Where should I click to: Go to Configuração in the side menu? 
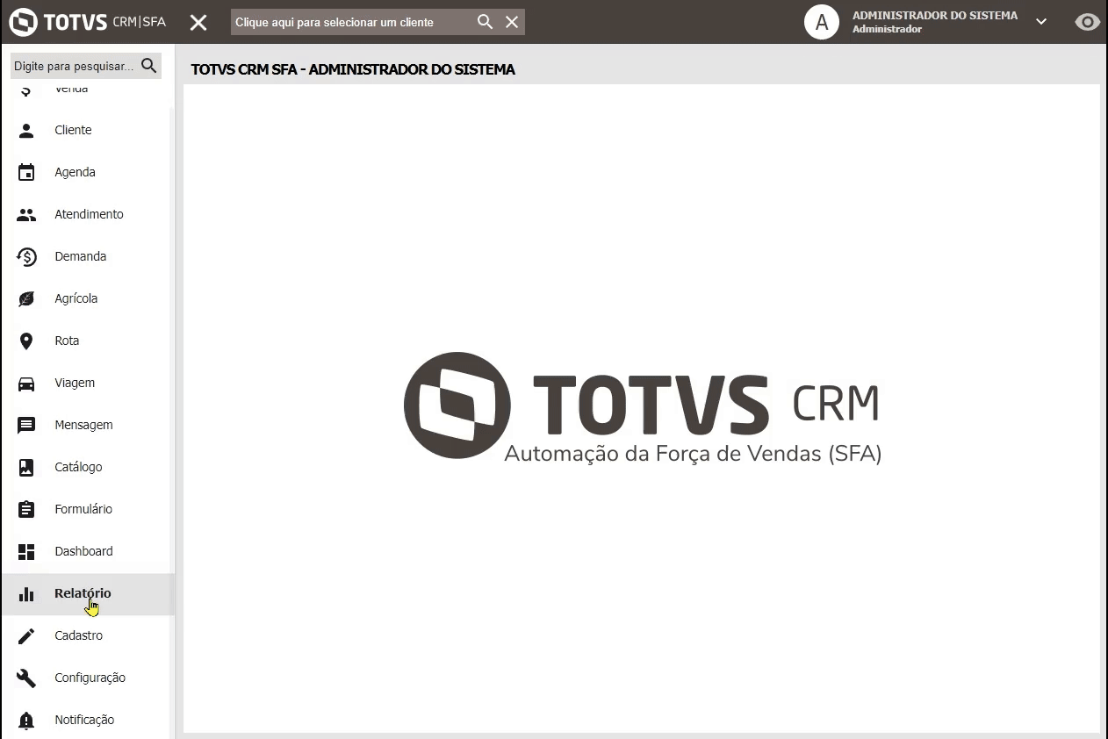pos(88,678)
